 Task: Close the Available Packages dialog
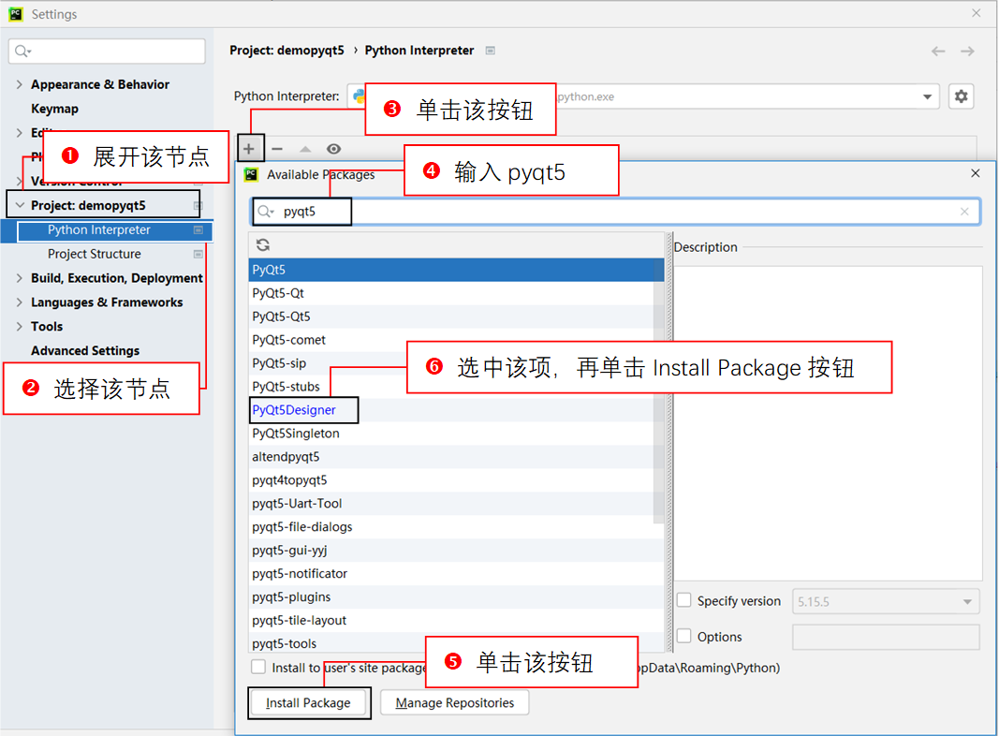click(976, 173)
